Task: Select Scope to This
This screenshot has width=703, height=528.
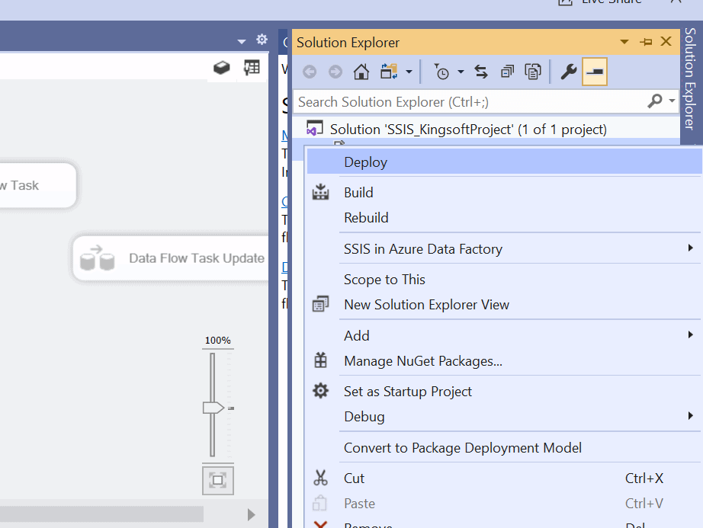Action: [x=505, y=280]
